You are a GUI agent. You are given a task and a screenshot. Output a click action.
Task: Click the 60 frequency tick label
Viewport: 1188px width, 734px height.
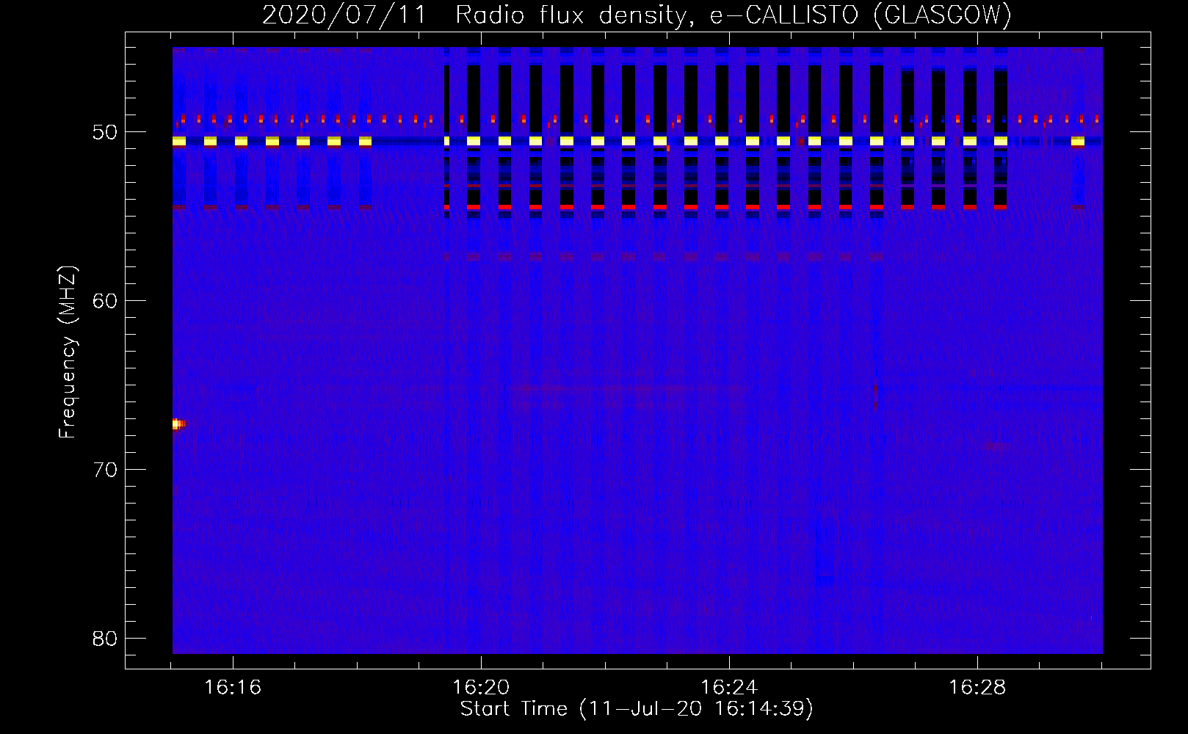105,301
